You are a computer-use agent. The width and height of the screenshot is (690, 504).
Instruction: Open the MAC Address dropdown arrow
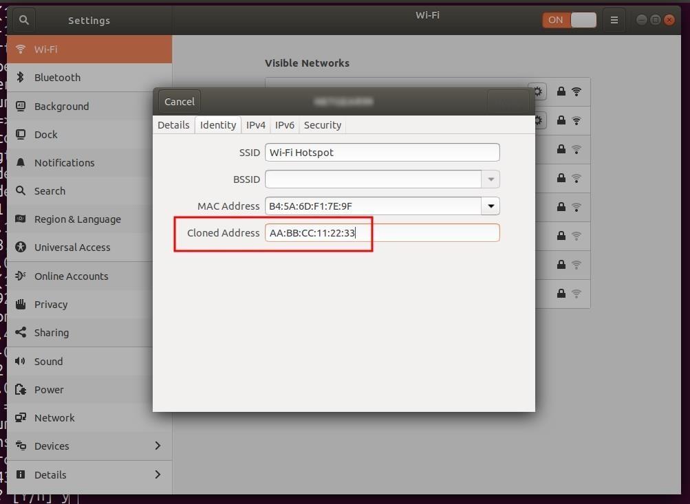(x=490, y=206)
